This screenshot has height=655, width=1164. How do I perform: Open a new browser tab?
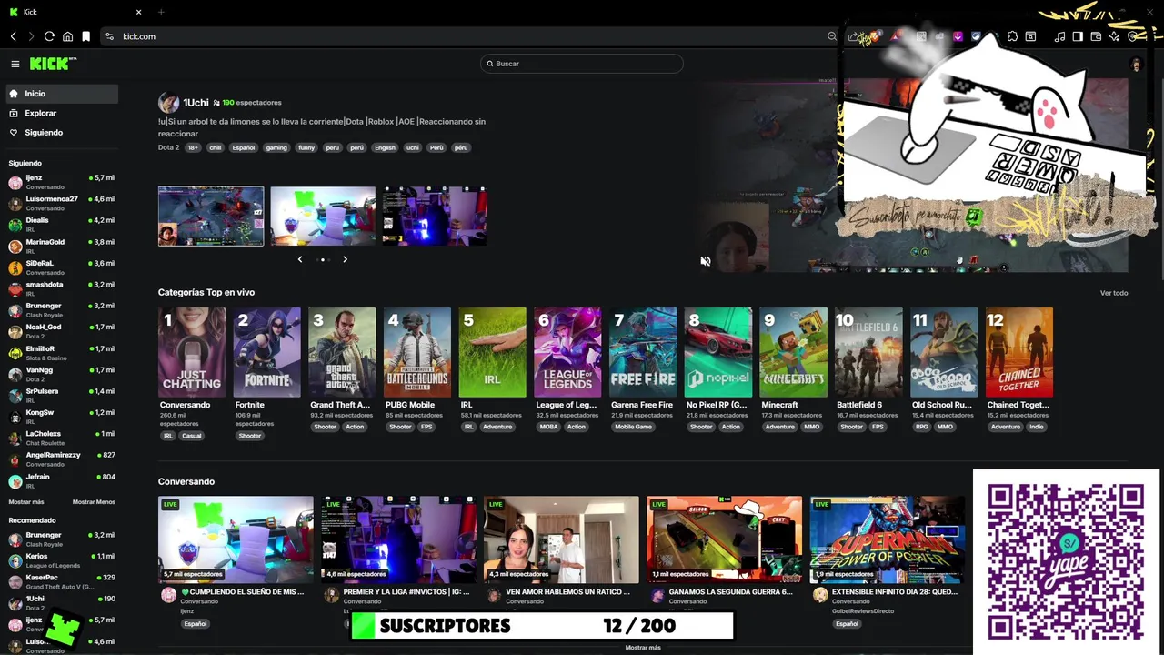tap(161, 12)
